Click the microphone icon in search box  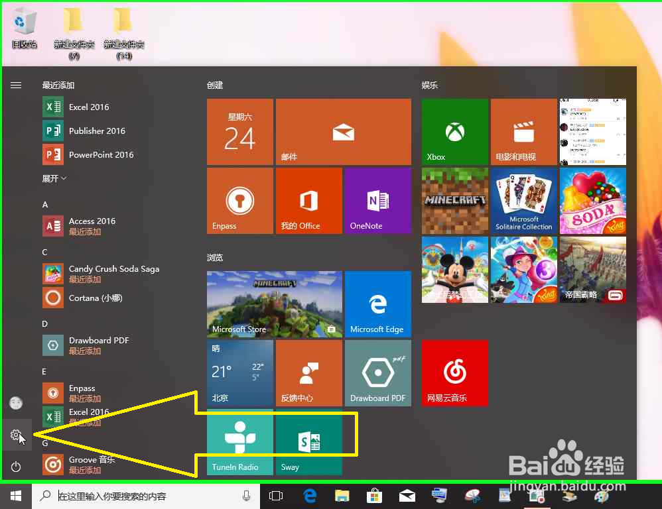pyautogui.click(x=247, y=496)
